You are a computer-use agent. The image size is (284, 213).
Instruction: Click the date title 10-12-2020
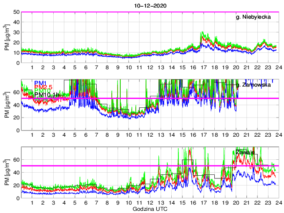[x=149, y=5]
